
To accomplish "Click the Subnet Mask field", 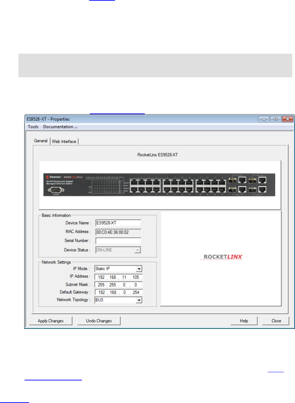I will click(118, 284).
